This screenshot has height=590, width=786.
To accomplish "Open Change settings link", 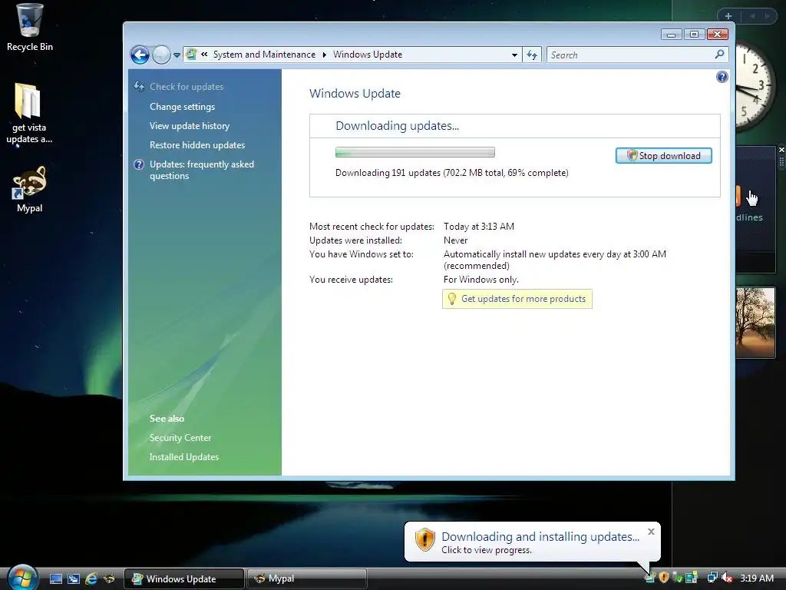I will point(182,106).
